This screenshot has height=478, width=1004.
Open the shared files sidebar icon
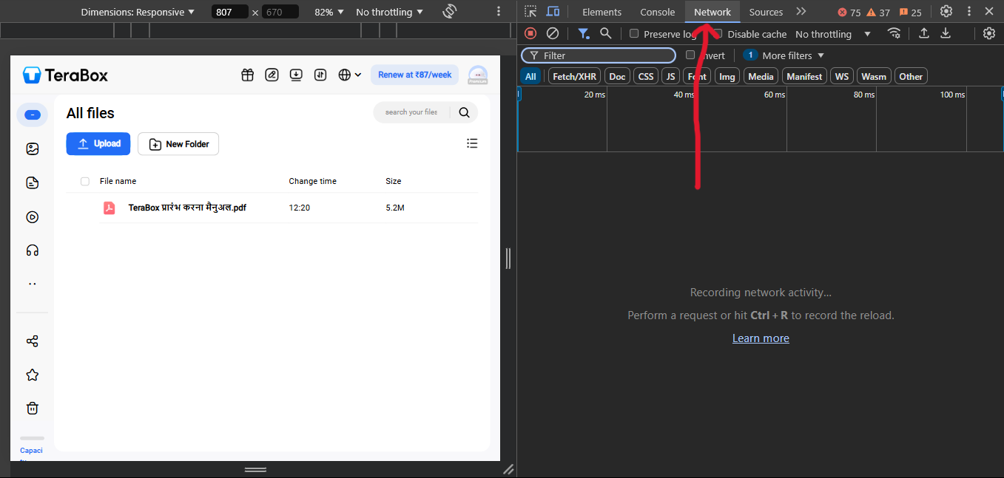click(x=32, y=341)
